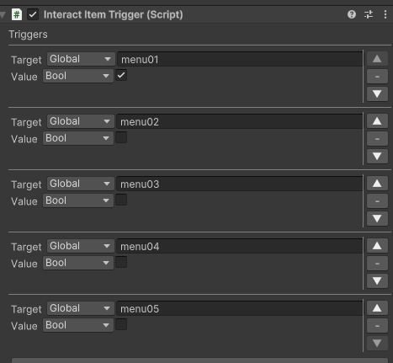Collapse the Interact Item Trigger component foldout
393x363 pixels.
point(3,14)
